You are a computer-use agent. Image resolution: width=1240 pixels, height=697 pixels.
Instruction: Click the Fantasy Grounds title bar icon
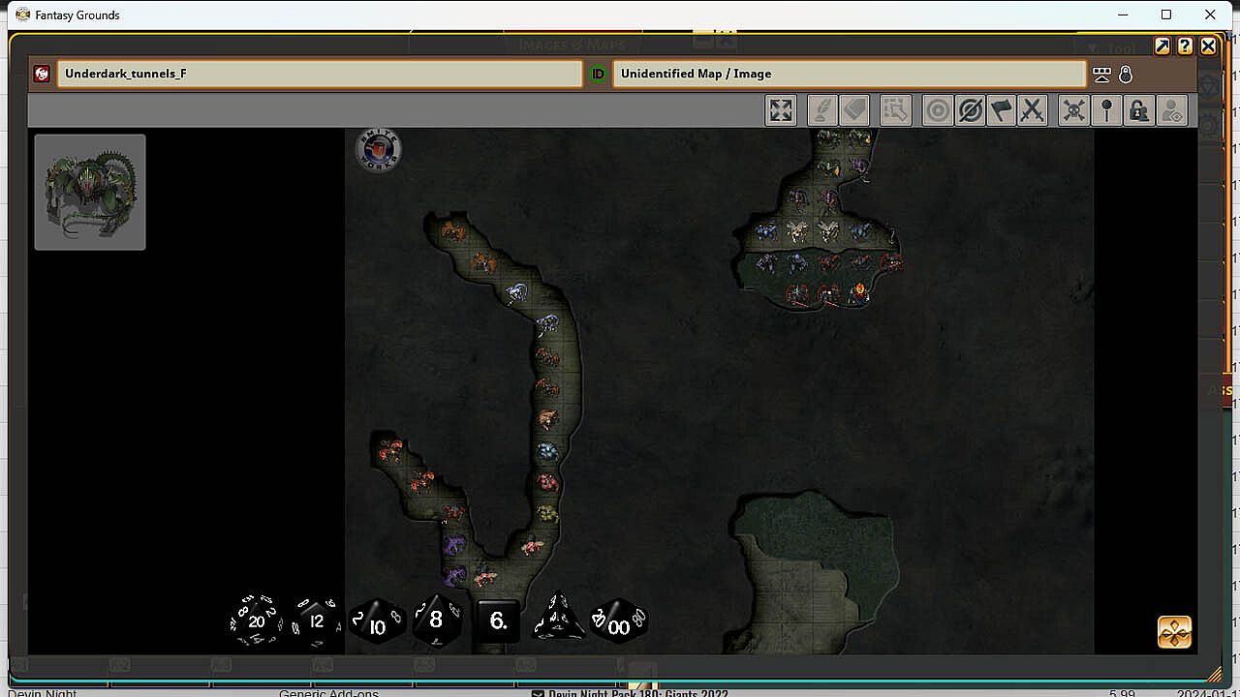pos(23,15)
